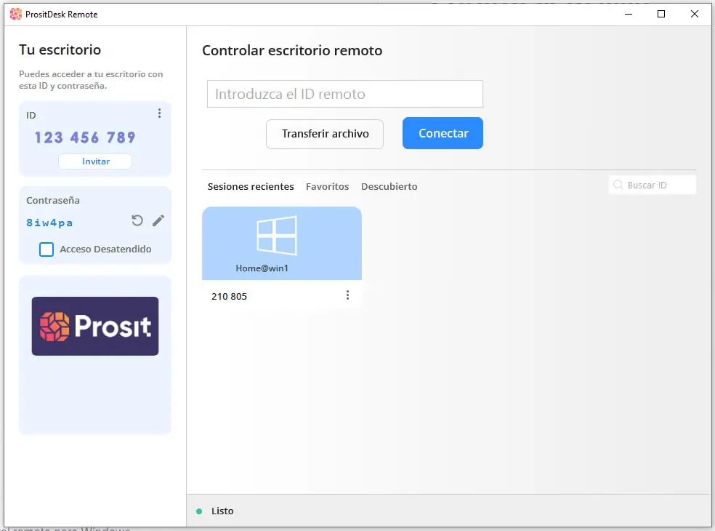Regenerate the password with the refresh icon
Viewport: 715px width, 531px height.
[137, 220]
